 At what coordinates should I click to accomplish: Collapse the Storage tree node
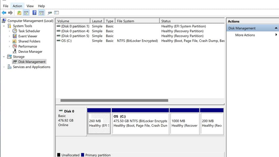point(4,57)
